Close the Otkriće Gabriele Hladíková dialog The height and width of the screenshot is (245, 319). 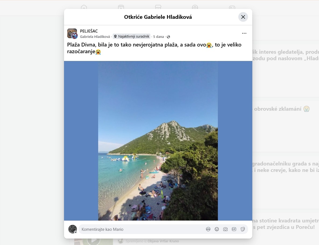(243, 17)
